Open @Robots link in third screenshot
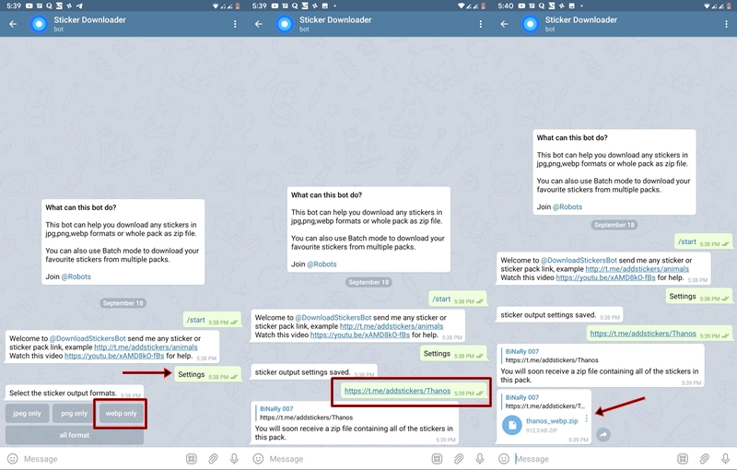Viewport: 737px width, 470px height. click(567, 206)
